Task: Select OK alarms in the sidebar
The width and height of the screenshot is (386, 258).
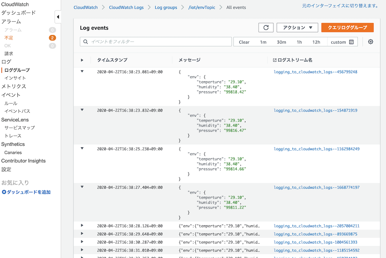Action: [8, 46]
